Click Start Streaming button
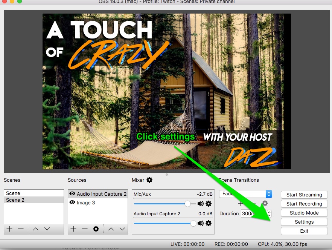The height and width of the screenshot is (250, 332). click(304, 195)
